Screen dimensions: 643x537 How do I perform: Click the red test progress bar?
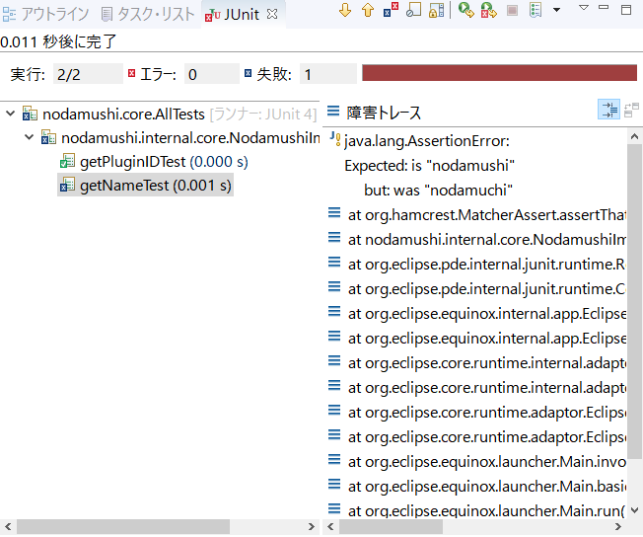point(499,73)
